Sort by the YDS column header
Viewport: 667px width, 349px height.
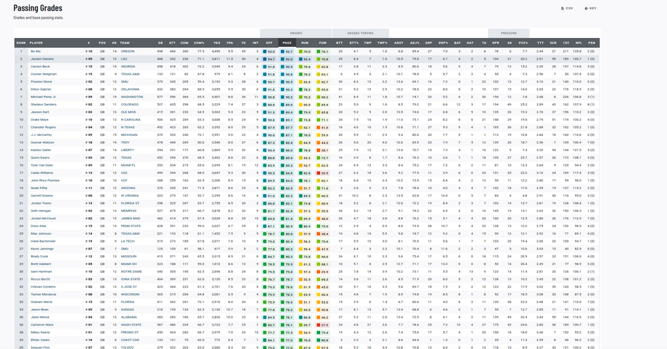[216, 43]
